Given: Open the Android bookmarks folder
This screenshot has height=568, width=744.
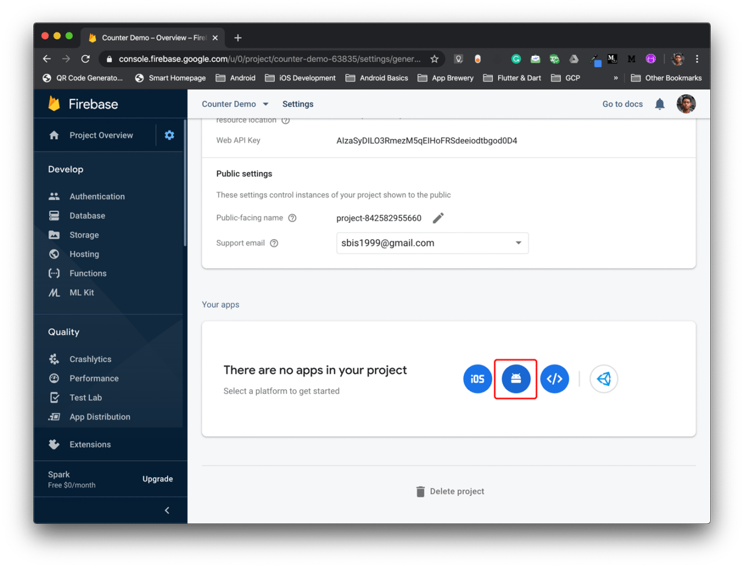Looking at the screenshot, I should point(235,78).
